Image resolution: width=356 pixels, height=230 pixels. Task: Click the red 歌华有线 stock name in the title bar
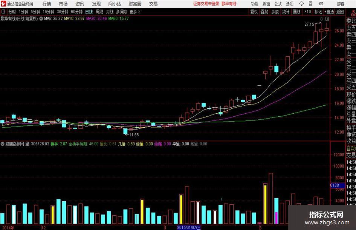[229, 4]
